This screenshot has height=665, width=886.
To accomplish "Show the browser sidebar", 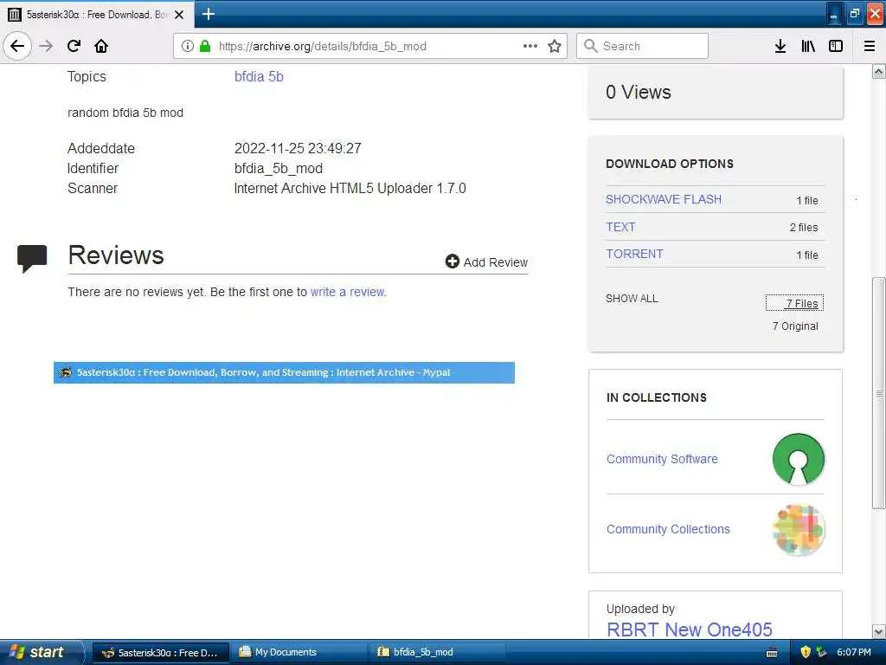I will click(x=836, y=46).
